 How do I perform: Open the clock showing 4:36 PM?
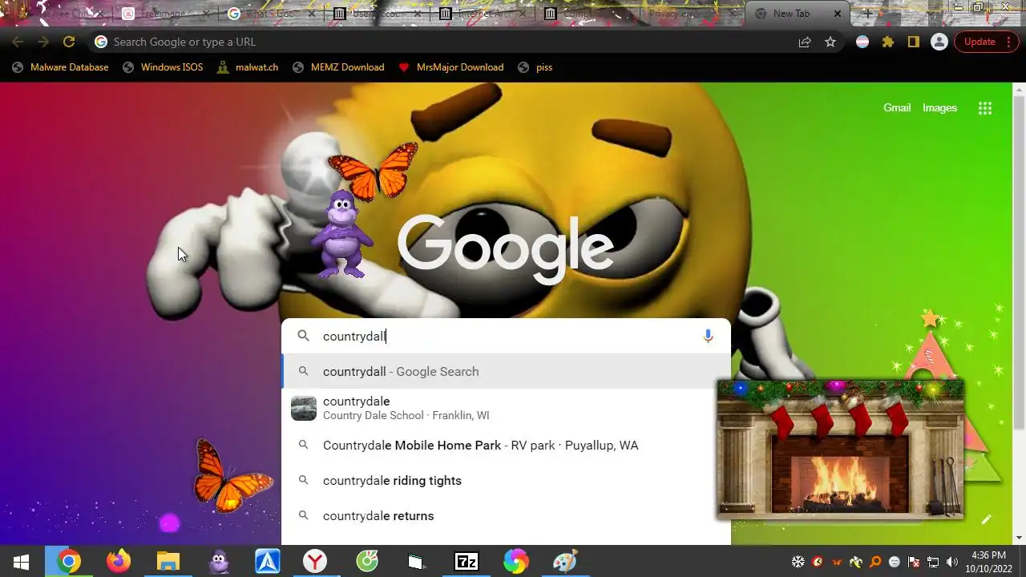pos(988,562)
